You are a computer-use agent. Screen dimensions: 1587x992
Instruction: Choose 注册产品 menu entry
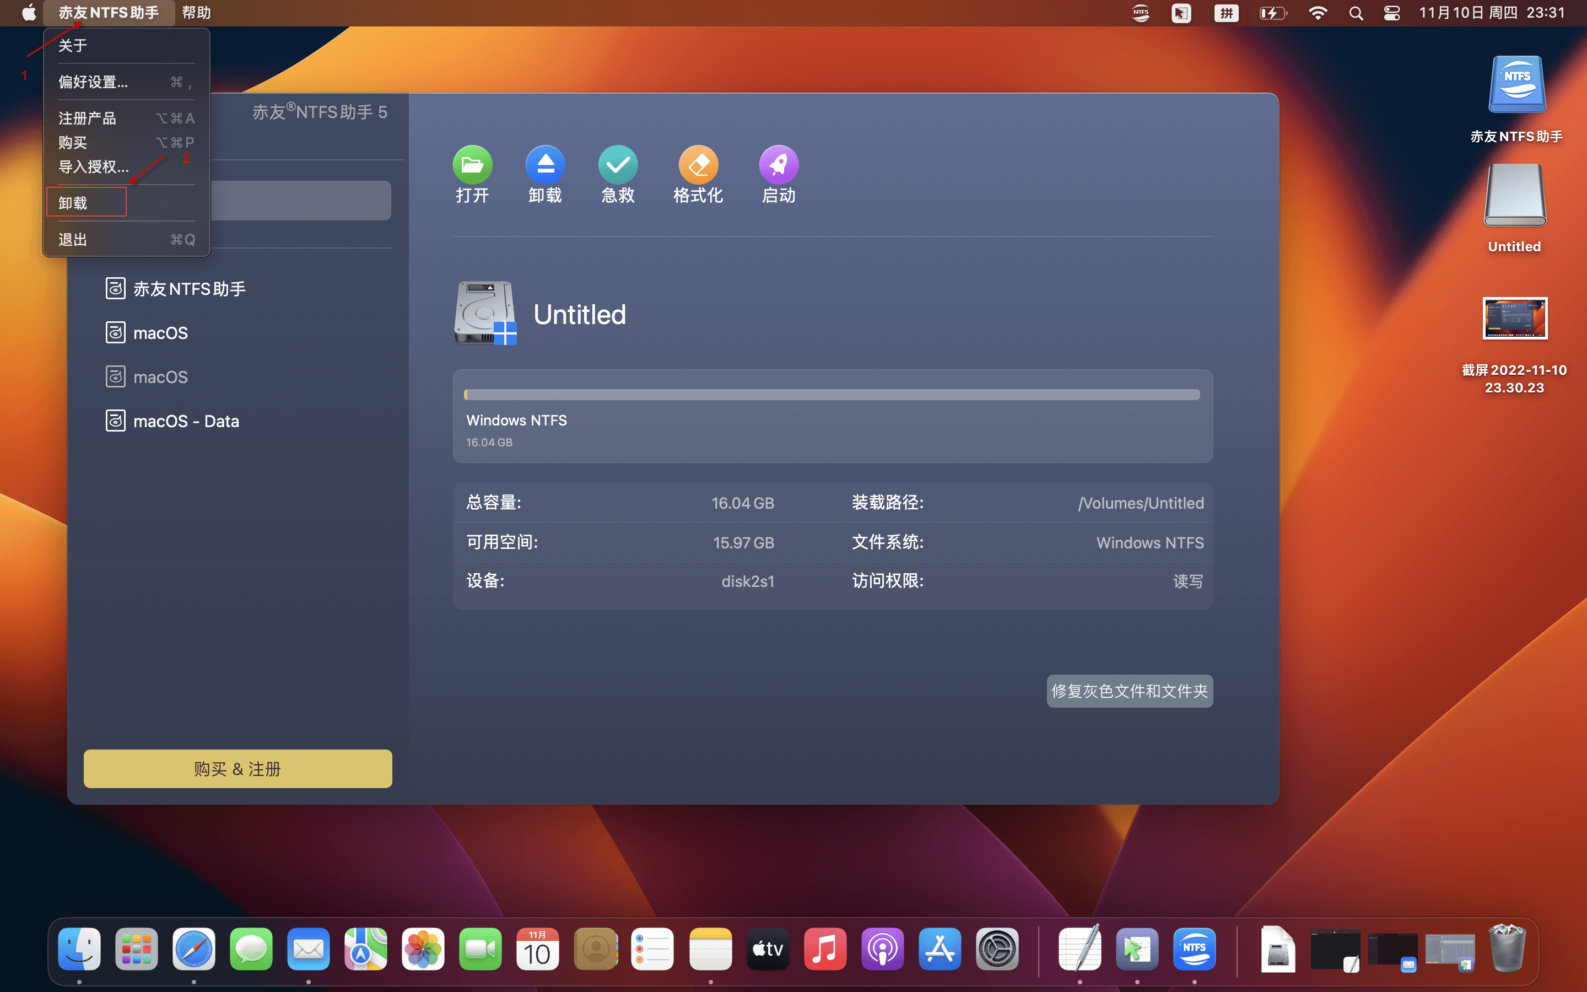[x=127, y=118]
